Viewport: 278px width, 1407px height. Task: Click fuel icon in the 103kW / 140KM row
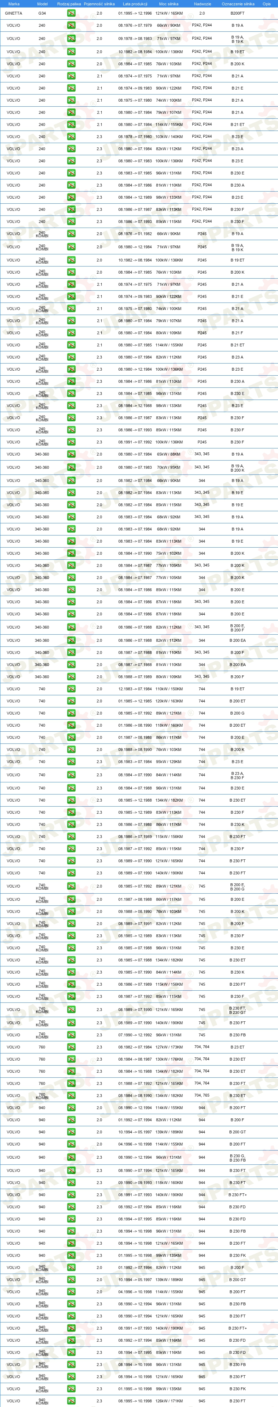click(x=71, y=137)
